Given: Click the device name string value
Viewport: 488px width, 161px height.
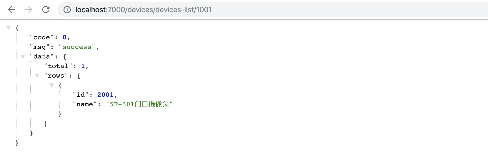Looking at the screenshot, I should tap(139, 104).
